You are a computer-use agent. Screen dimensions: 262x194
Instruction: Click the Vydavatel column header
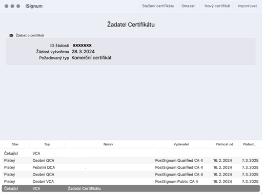click(x=181, y=144)
